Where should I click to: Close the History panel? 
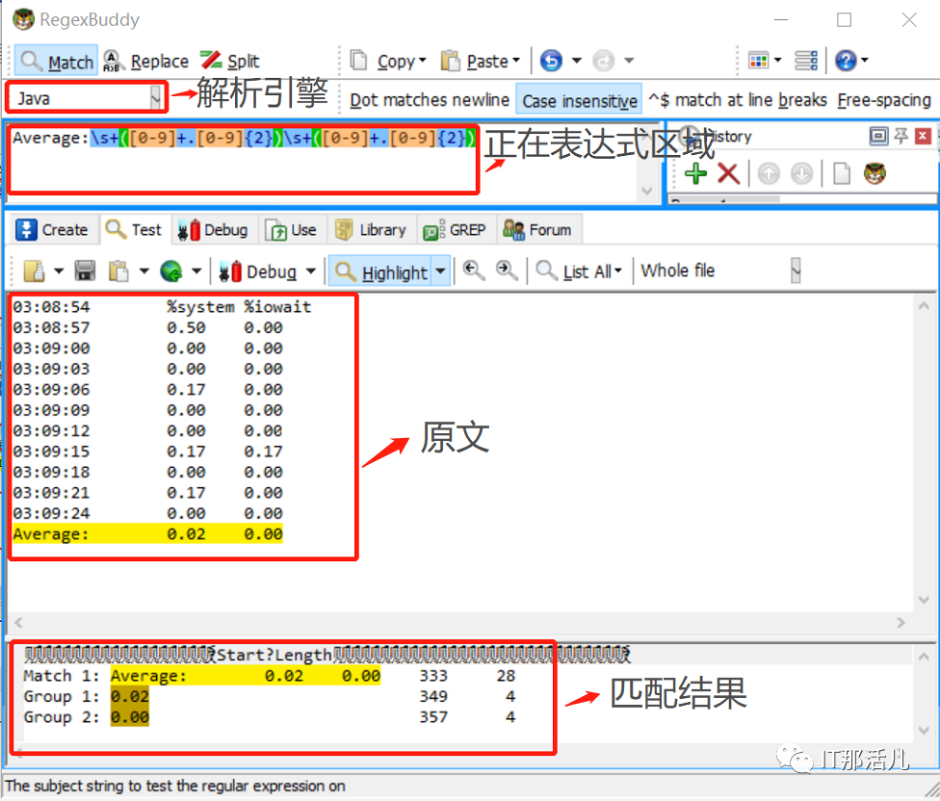(924, 137)
